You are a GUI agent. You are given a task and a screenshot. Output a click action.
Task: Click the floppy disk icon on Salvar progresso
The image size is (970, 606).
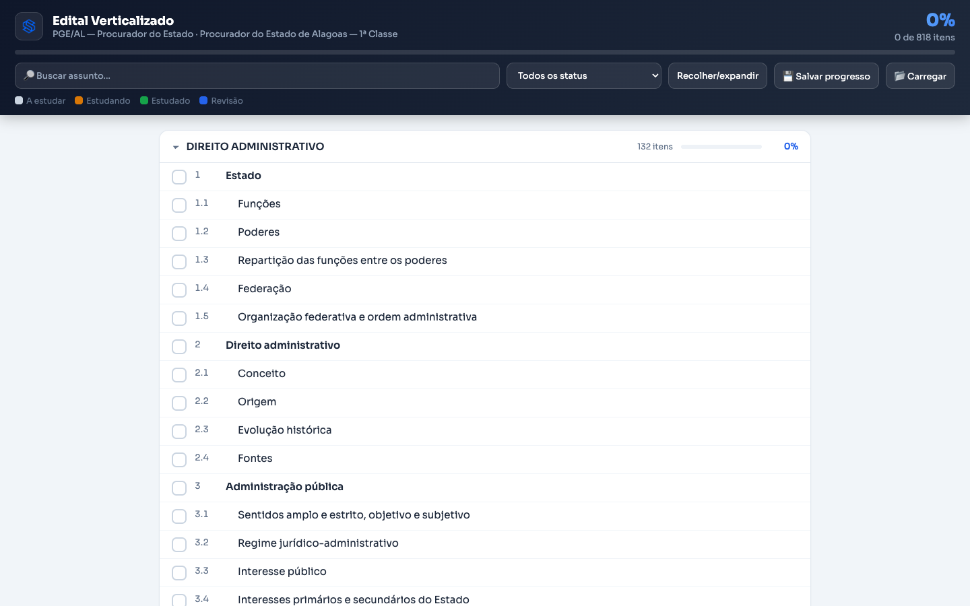coord(787,76)
